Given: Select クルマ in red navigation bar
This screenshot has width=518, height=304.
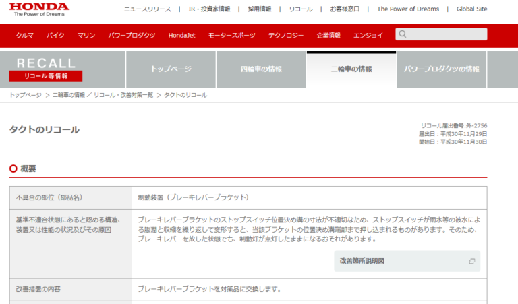Looking at the screenshot, I should point(25,35).
